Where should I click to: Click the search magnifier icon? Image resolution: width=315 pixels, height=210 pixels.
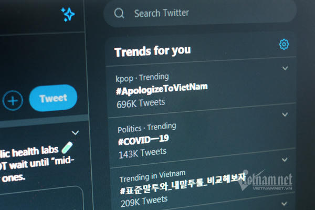click(119, 13)
